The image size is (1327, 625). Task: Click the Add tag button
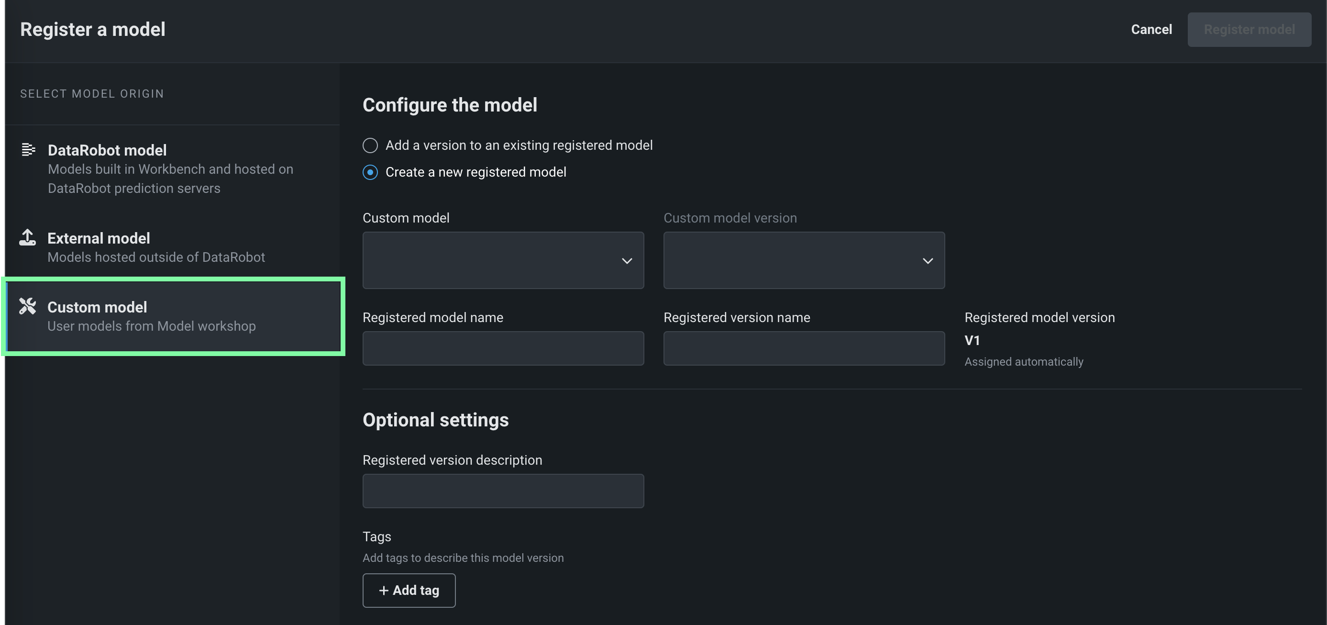pyautogui.click(x=409, y=591)
